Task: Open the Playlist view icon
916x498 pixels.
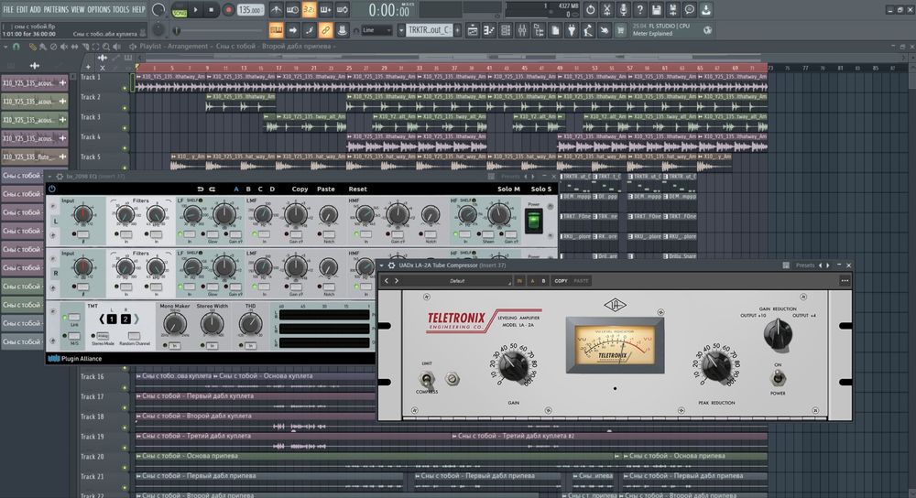Action: point(473,30)
